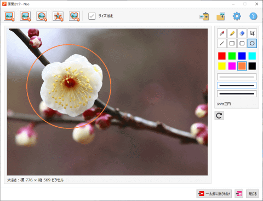Select the rounded rectangle shape tool
The height and width of the screenshot is (201, 263).
[x=242, y=43]
